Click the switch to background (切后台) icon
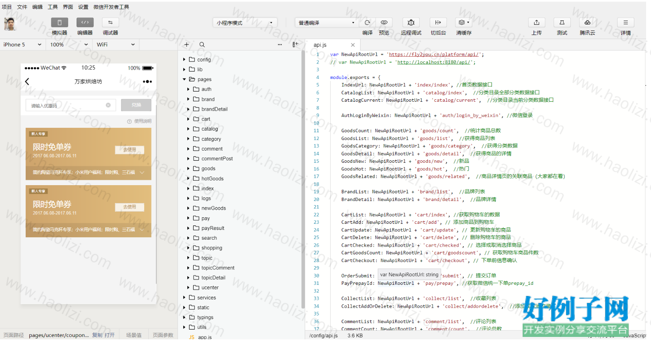Viewport: 651px width, 341px height. click(438, 22)
